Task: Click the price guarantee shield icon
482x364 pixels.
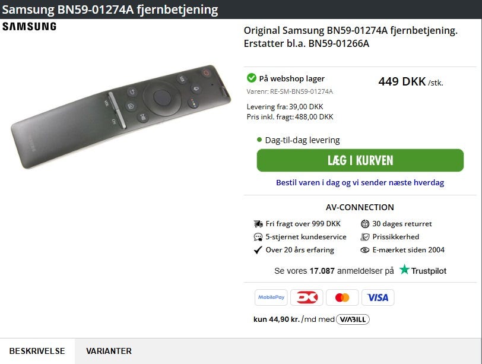Action: tap(365, 237)
